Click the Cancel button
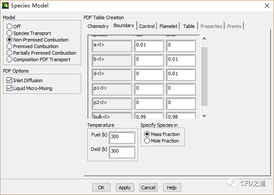The height and width of the screenshot is (195, 274). click(148, 188)
